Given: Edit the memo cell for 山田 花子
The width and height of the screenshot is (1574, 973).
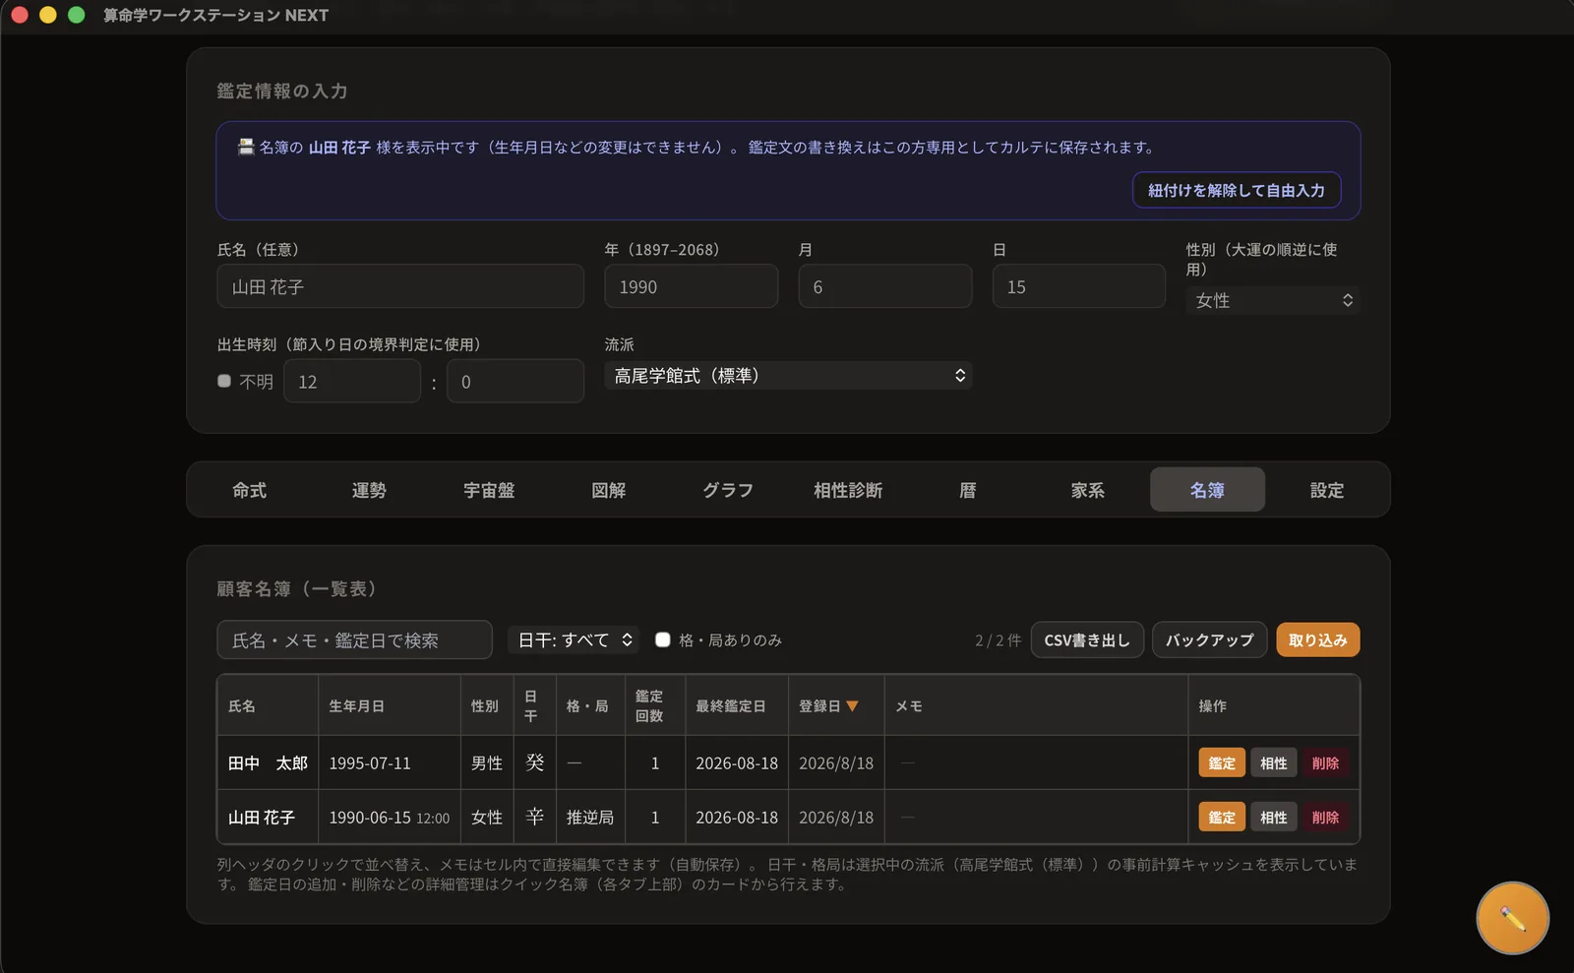Looking at the screenshot, I should (x=1037, y=817).
